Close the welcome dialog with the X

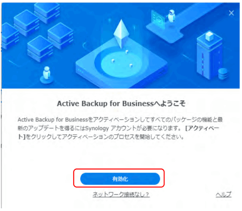point(231,13)
